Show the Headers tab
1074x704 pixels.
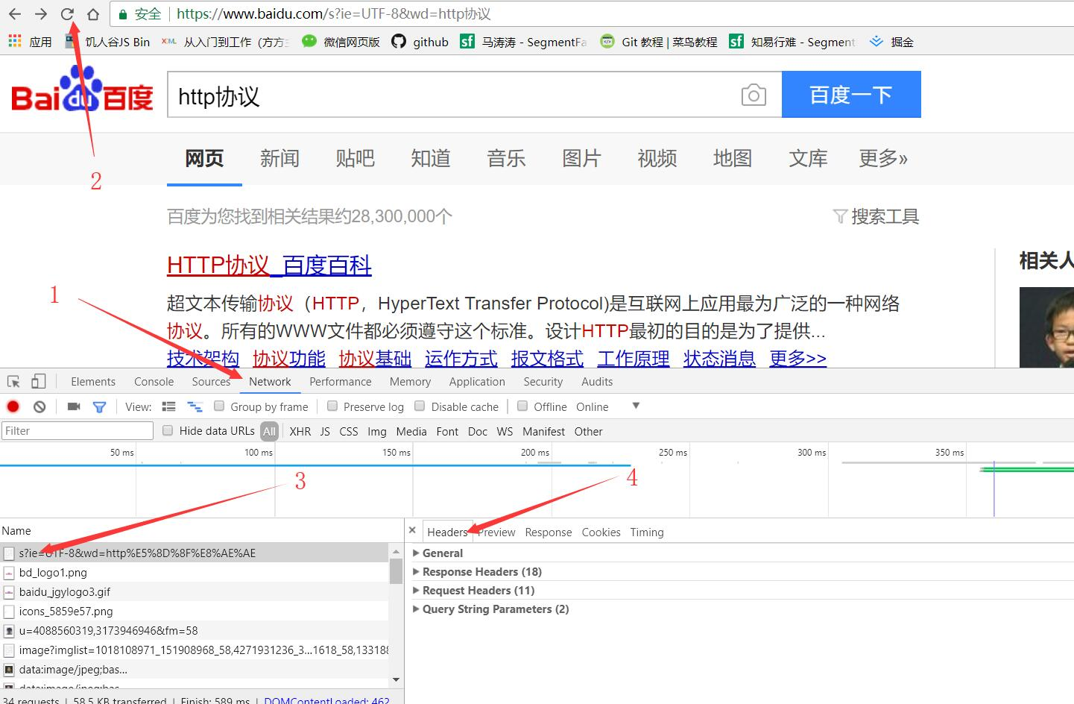point(447,532)
